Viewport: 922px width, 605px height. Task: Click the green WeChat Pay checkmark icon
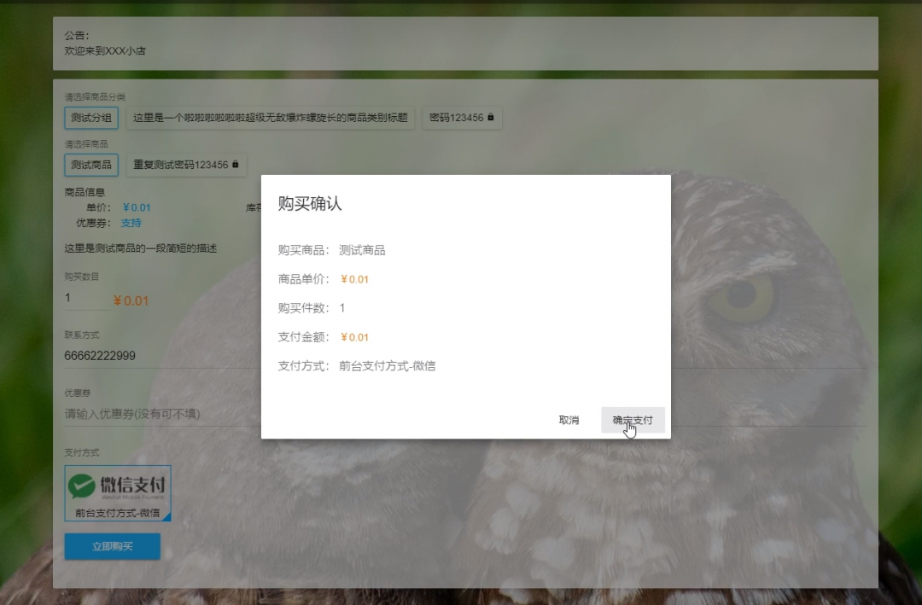(81, 483)
